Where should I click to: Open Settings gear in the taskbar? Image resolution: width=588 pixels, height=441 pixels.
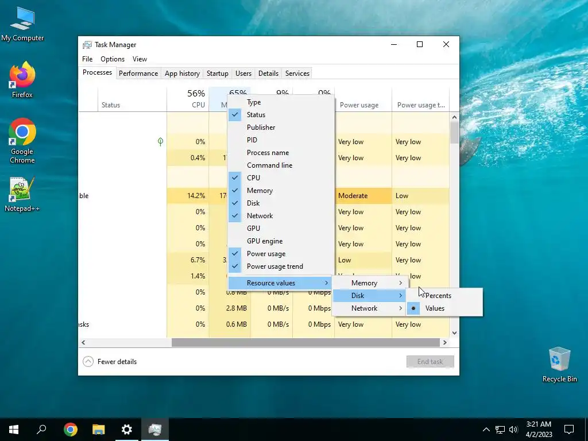(127, 430)
